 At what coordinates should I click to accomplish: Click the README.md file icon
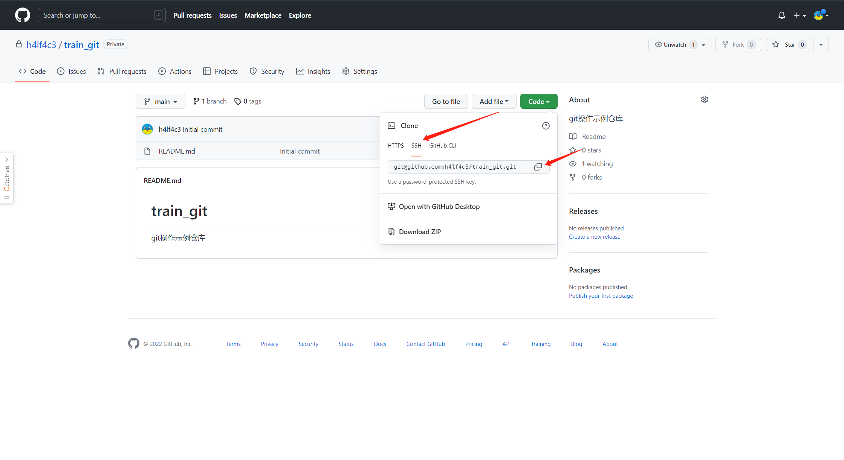pos(147,151)
